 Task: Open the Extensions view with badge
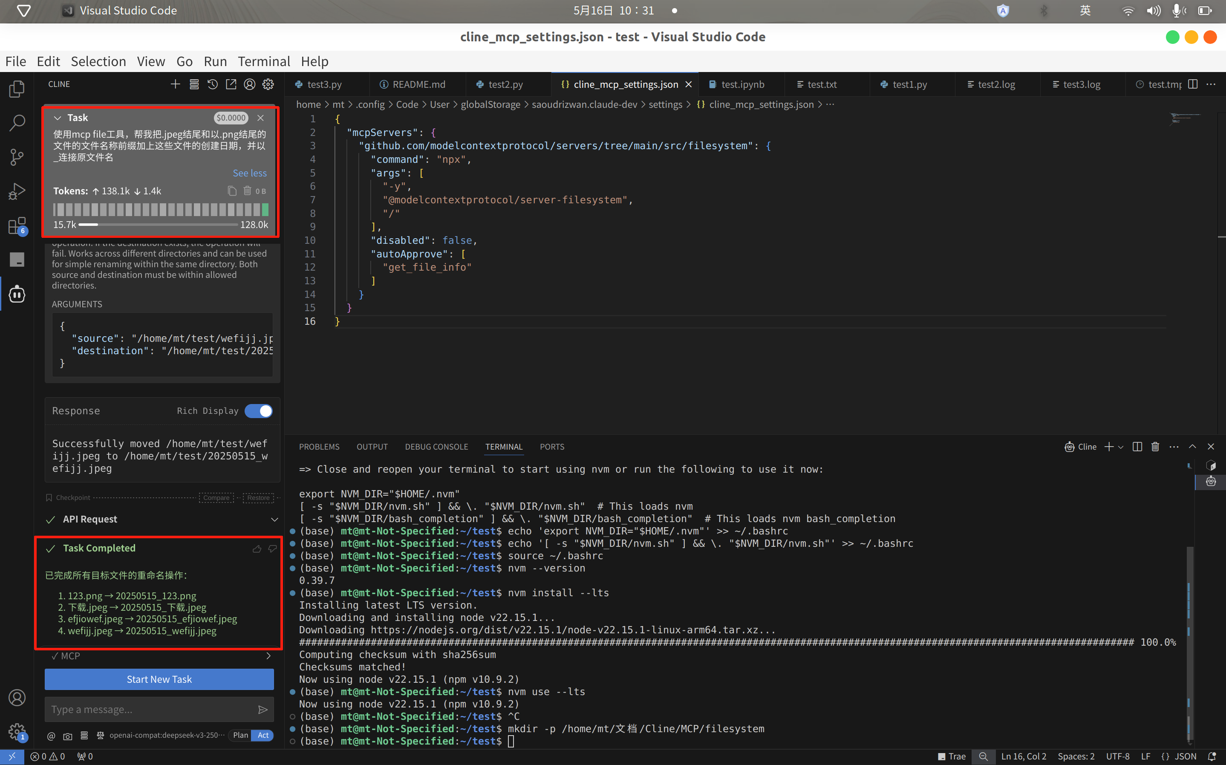click(17, 225)
